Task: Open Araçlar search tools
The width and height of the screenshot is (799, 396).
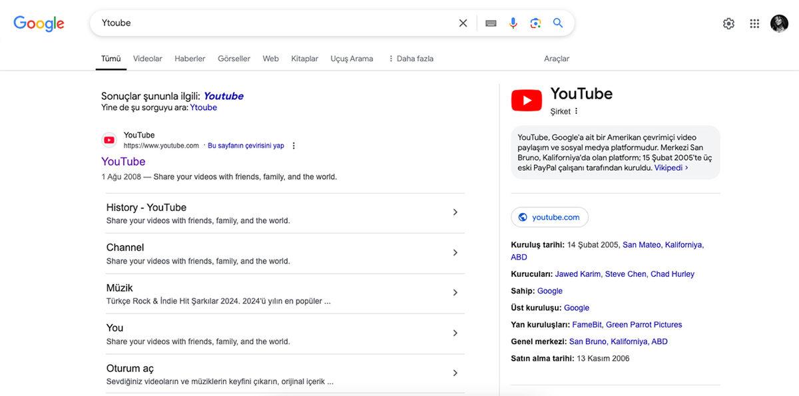Action: pyautogui.click(x=557, y=59)
